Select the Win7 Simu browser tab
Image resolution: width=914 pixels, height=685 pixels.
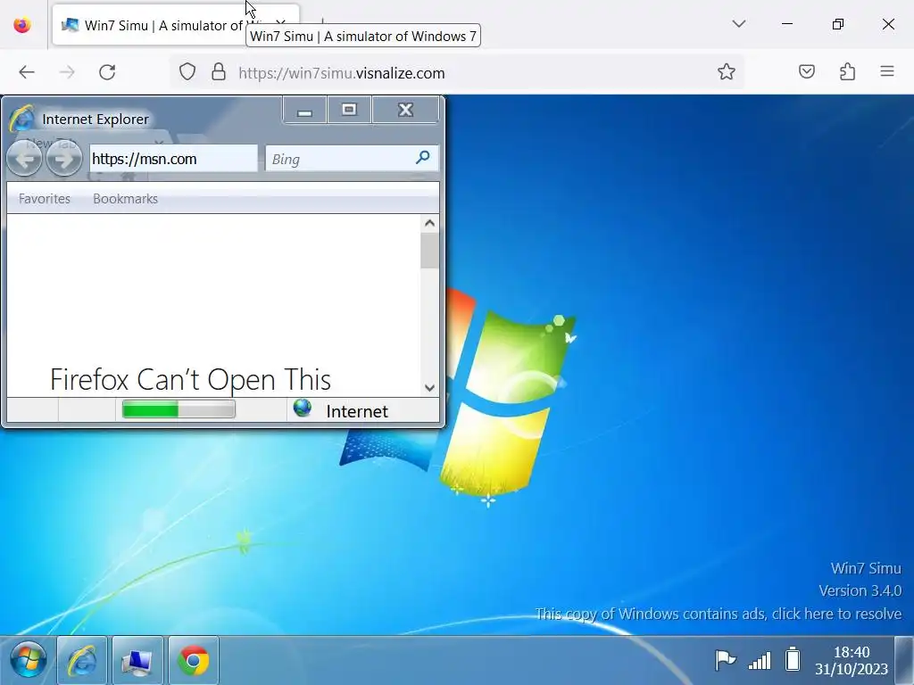(x=176, y=25)
